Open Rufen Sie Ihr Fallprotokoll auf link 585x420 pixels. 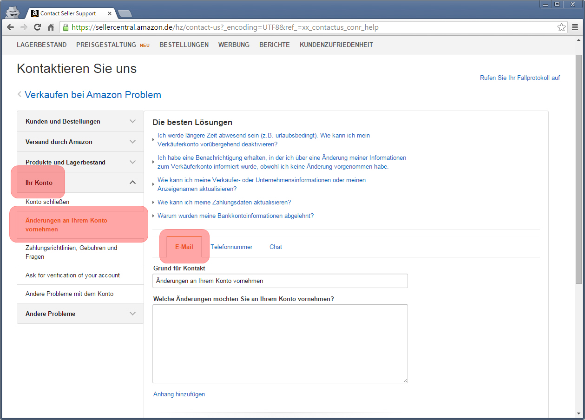click(520, 78)
